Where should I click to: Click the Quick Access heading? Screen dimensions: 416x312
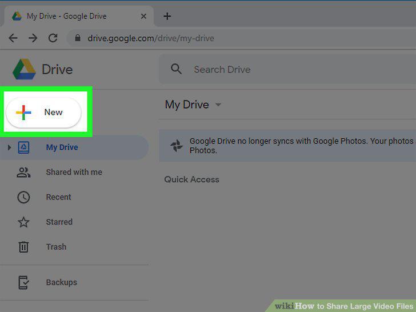[x=191, y=179]
